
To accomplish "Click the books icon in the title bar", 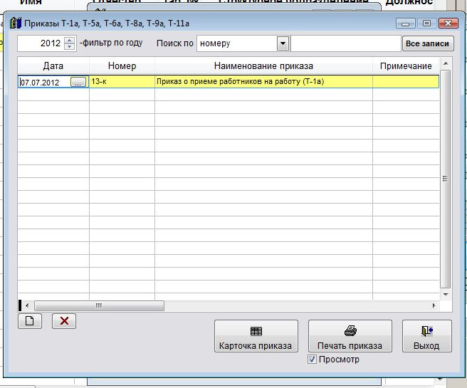I will 16,23.
